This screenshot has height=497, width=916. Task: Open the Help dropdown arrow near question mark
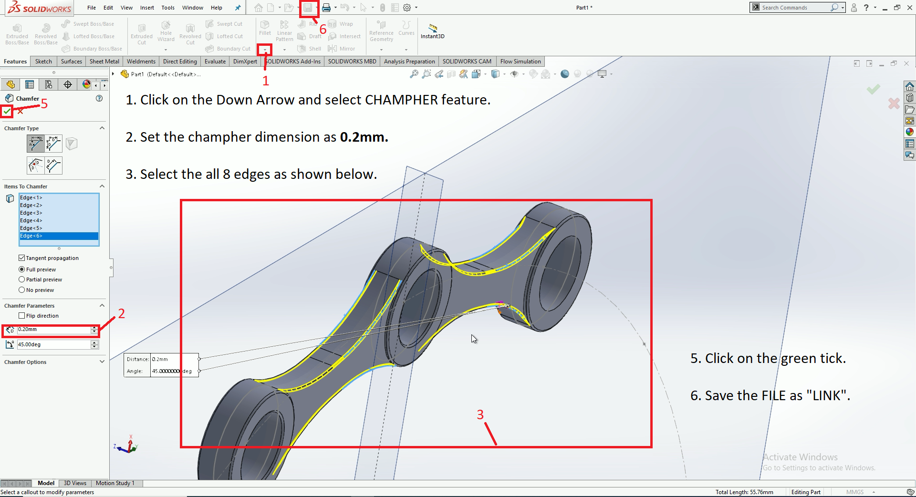(875, 8)
